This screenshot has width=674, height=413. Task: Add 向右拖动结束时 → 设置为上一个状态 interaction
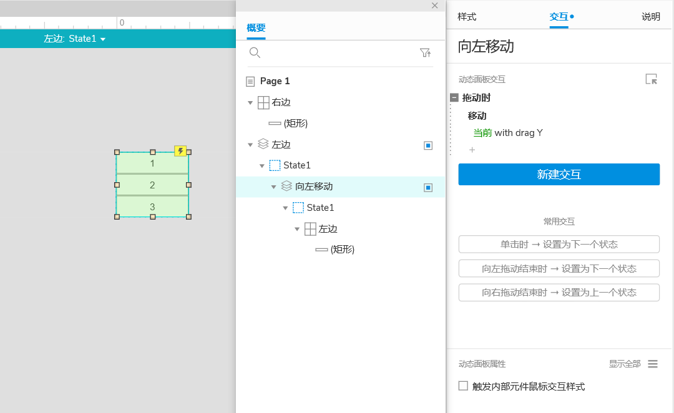[x=559, y=293]
